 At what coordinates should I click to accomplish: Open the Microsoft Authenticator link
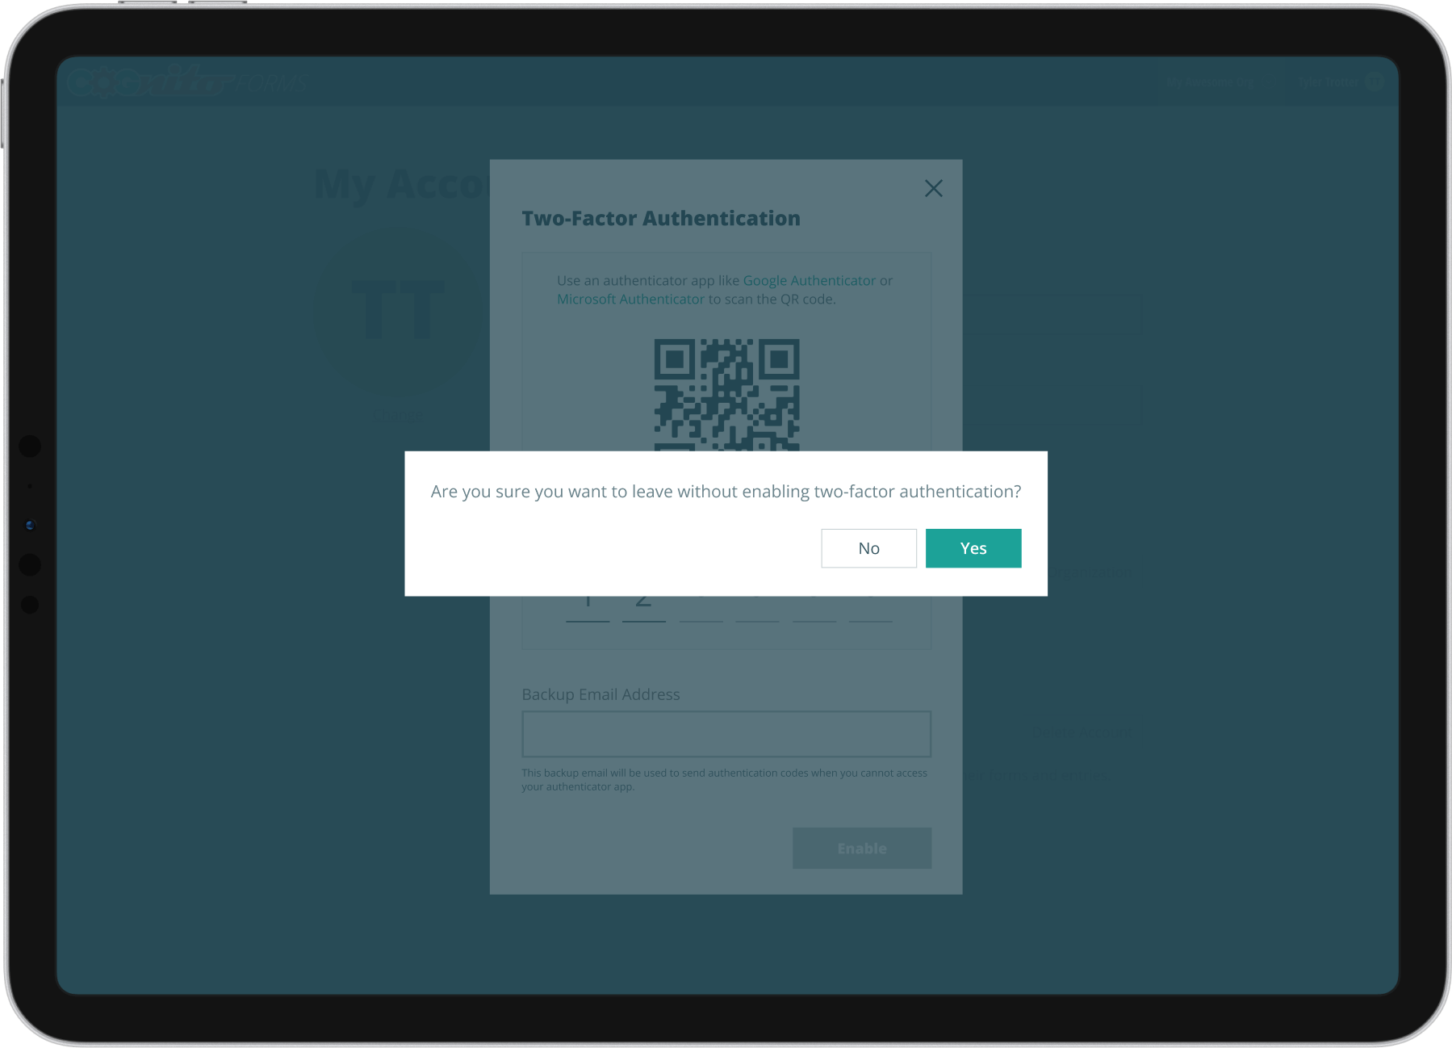point(630,299)
